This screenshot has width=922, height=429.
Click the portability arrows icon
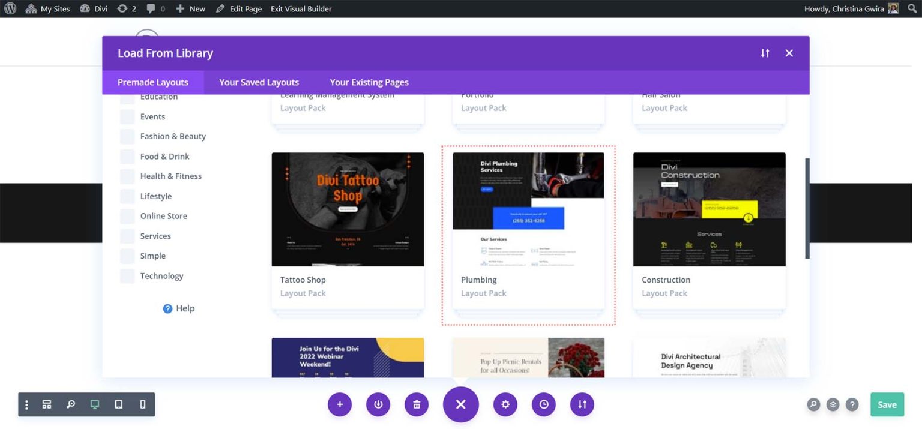tap(582, 404)
